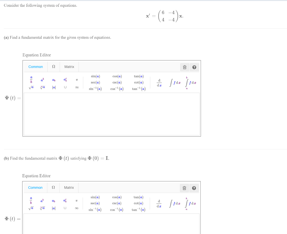Insert the pi symbol
Image resolution: width=287 pixels, height=234 pixels.
pyautogui.click(x=77, y=79)
